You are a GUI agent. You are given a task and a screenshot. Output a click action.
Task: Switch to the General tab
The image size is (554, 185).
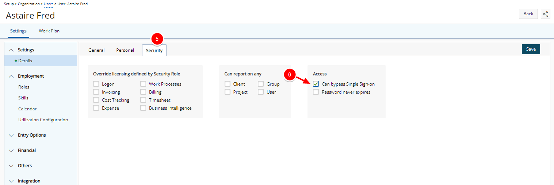pos(96,50)
